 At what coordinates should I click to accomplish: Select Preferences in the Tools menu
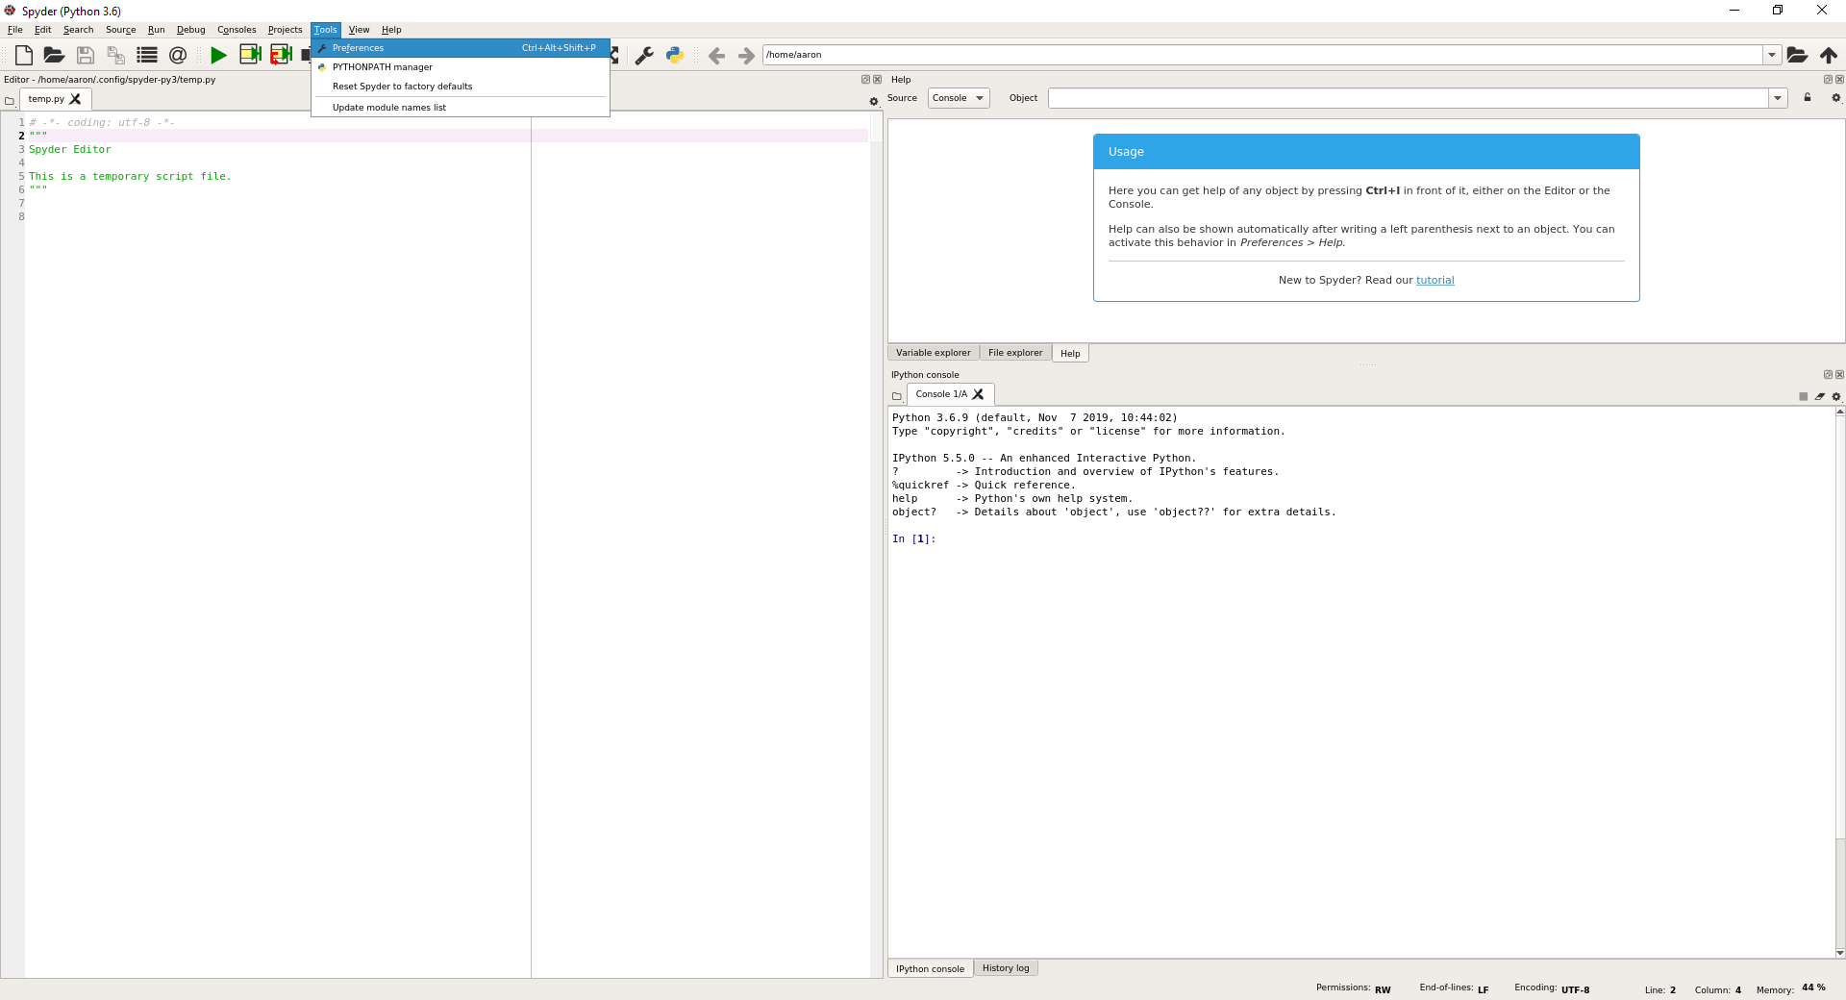pos(461,48)
